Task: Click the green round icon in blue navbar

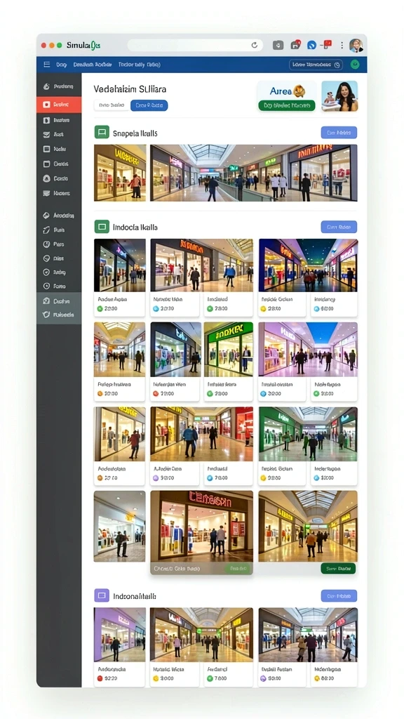Action: [x=354, y=65]
